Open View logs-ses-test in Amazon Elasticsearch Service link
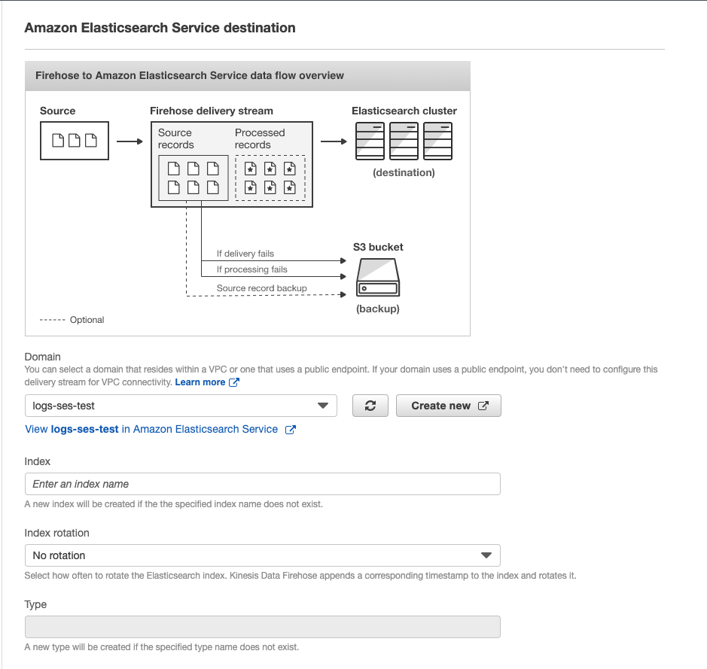 pyautogui.click(x=151, y=429)
